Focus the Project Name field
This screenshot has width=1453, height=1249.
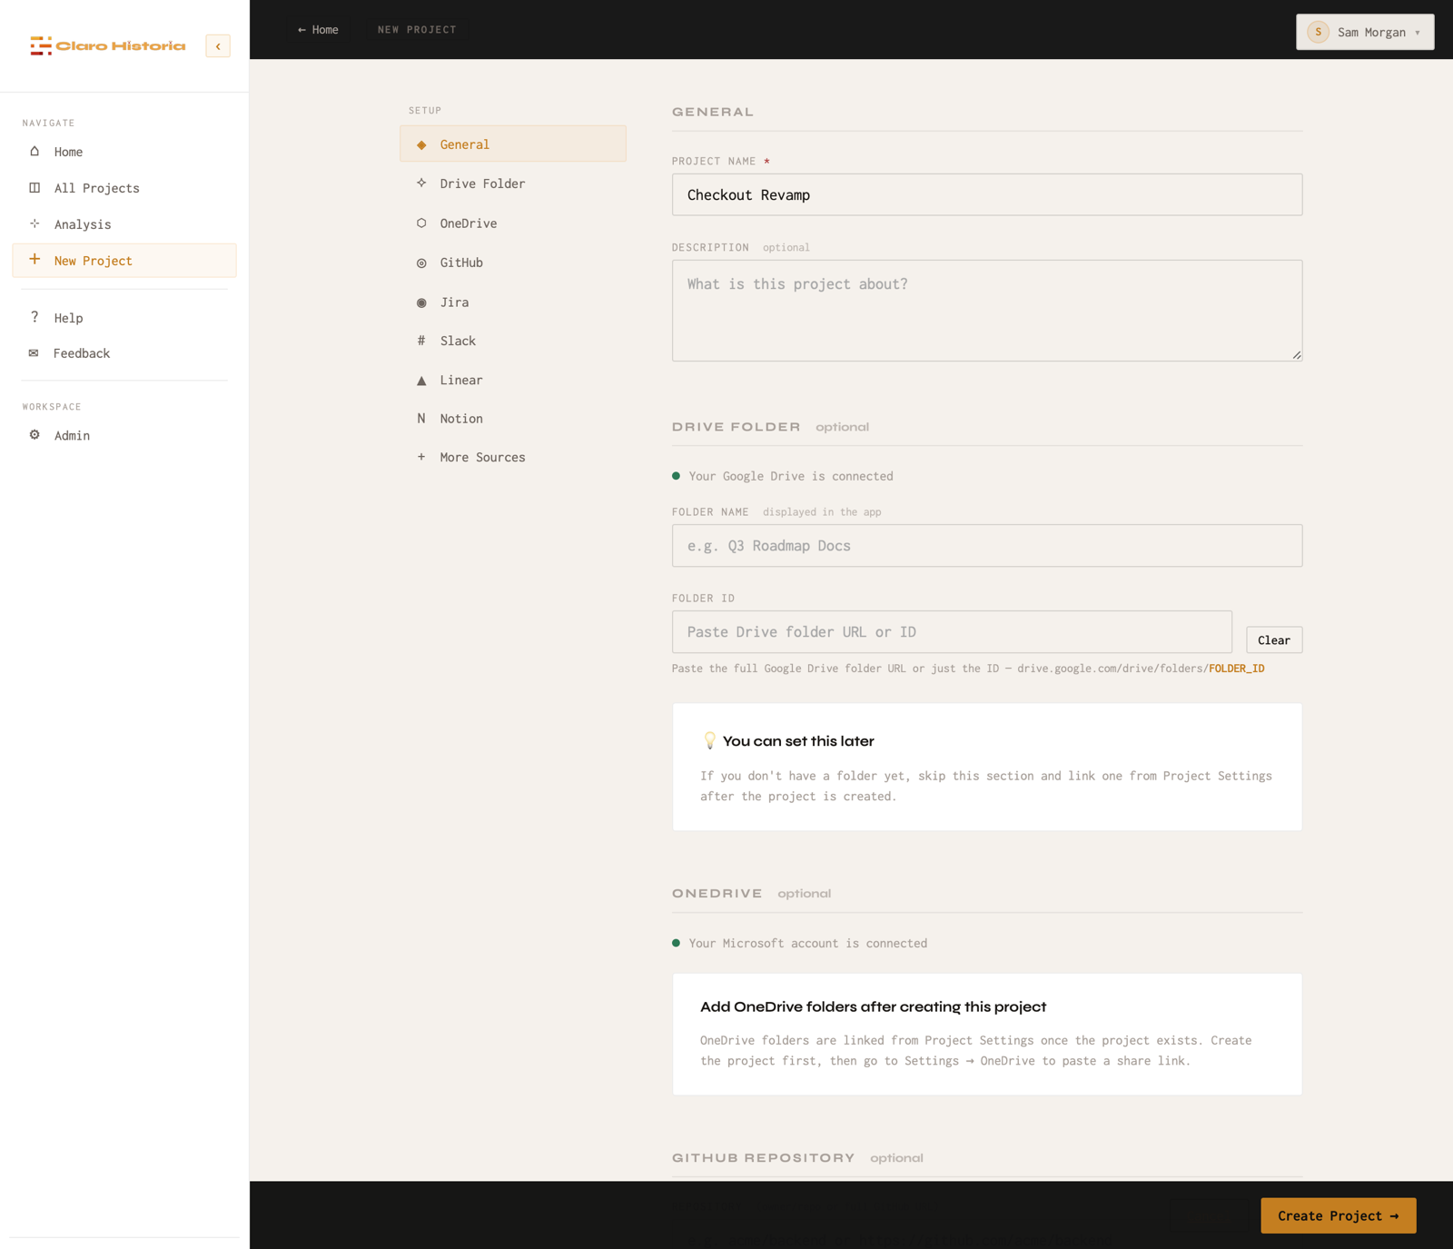(x=987, y=194)
